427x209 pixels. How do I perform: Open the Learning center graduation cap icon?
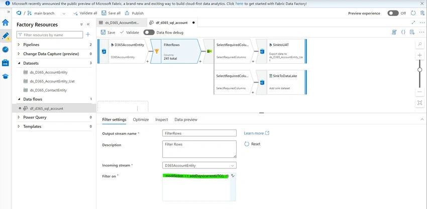click(x=5, y=76)
